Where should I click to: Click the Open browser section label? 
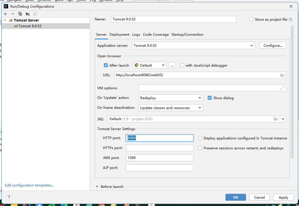click(x=109, y=56)
